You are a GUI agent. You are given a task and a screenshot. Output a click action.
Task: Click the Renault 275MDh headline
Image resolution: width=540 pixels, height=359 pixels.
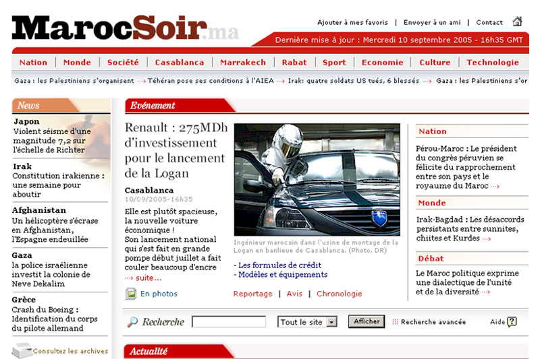176,150
